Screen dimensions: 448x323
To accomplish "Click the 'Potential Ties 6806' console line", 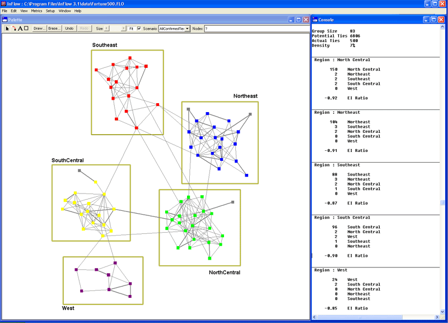I will click(x=336, y=36).
